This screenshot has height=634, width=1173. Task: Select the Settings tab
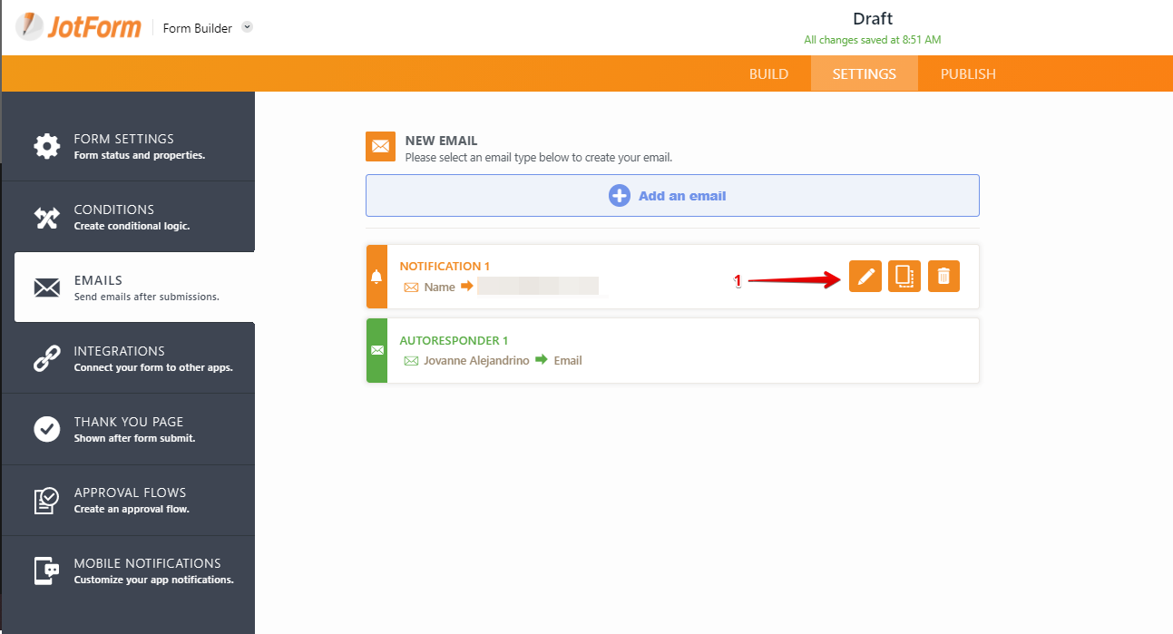tap(864, 74)
